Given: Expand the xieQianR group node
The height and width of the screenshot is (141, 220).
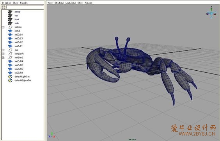Looking at the screenshot, I should (x=3, y=54).
